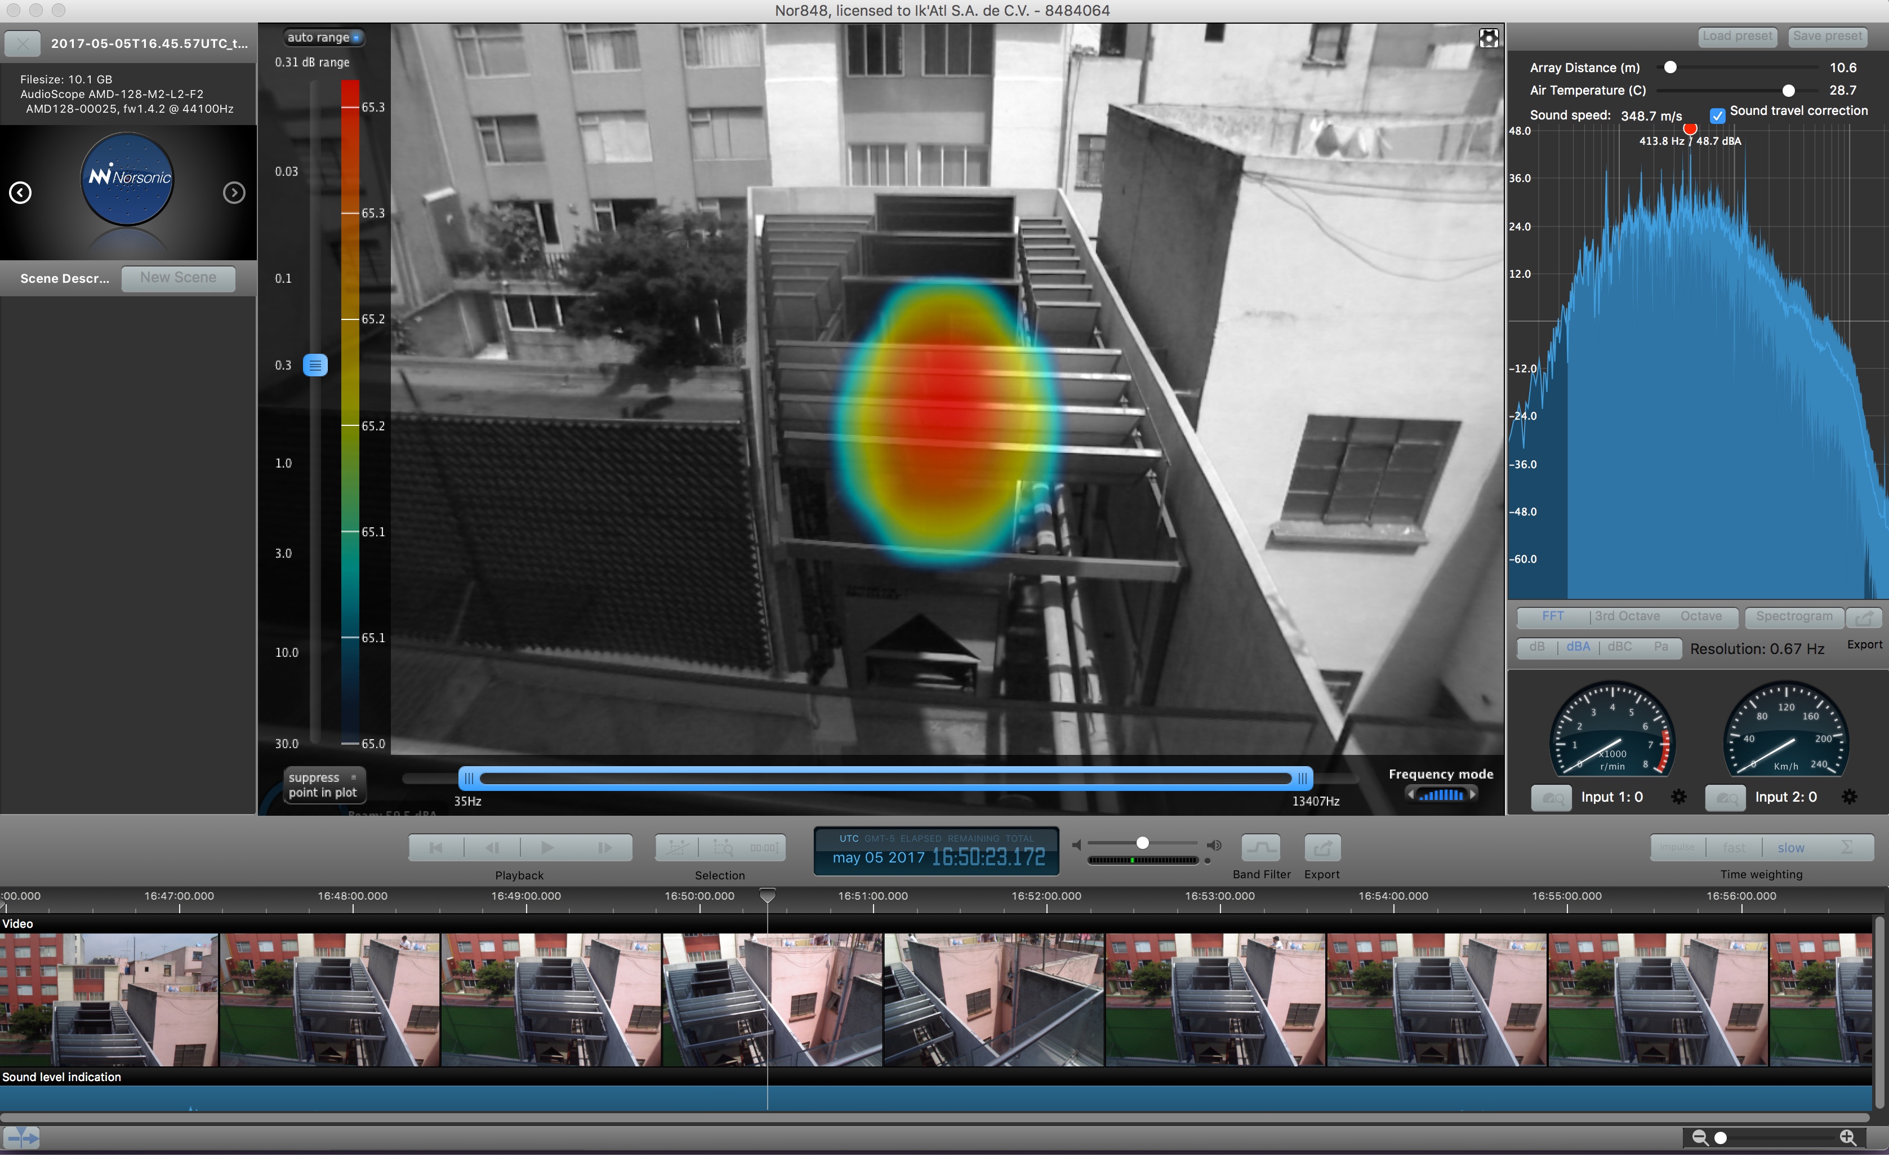This screenshot has height=1156, width=1889.
Task: Toggle suppress point in plot
Action: pos(354,777)
